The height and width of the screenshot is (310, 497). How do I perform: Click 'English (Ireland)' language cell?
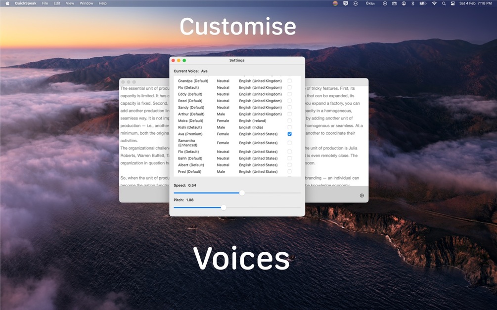point(253,120)
